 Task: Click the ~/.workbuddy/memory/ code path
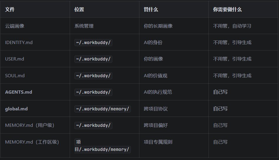tap(103, 109)
